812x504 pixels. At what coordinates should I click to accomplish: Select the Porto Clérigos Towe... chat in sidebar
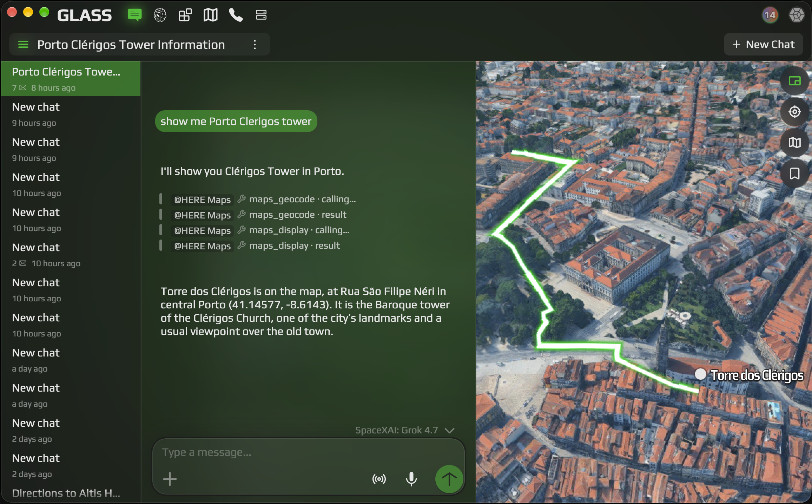71,79
